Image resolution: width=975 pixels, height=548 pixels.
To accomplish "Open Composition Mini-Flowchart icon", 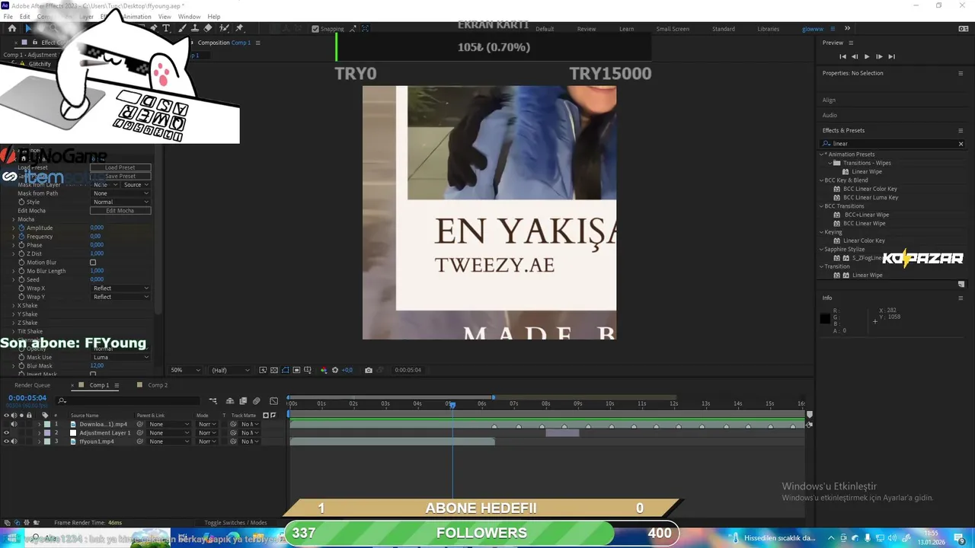I will (213, 401).
